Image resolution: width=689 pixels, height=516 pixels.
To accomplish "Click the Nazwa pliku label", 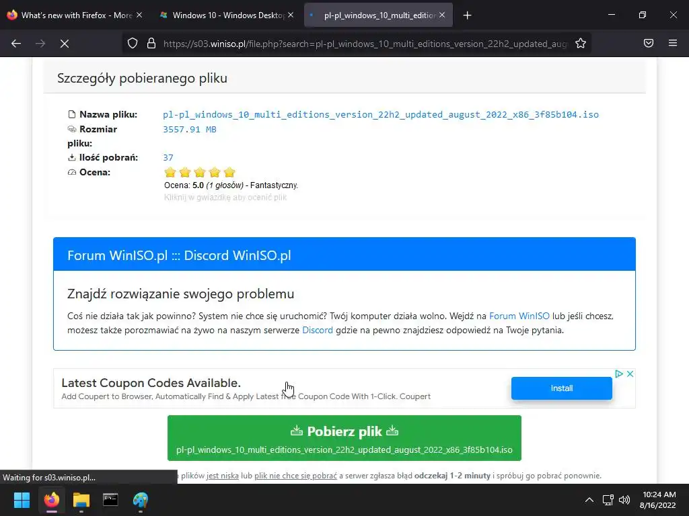I will pos(108,114).
